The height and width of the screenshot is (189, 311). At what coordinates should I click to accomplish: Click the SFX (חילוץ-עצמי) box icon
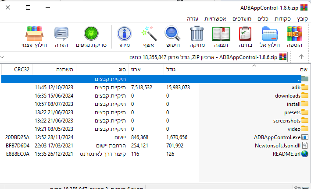coord(34,36)
